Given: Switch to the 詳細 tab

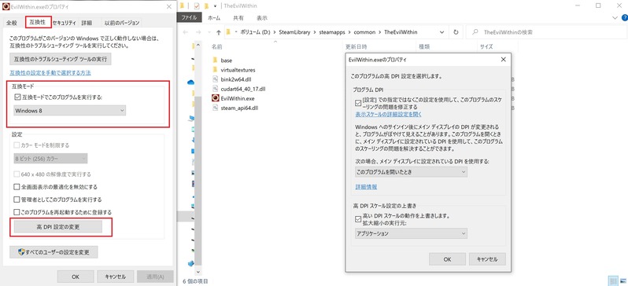Looking at the screenshot, I should point(87,23).
